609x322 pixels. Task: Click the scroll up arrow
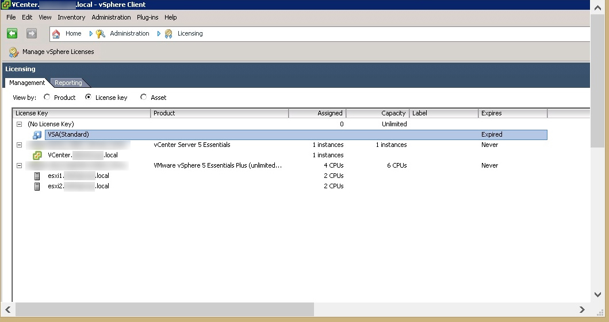597,8
